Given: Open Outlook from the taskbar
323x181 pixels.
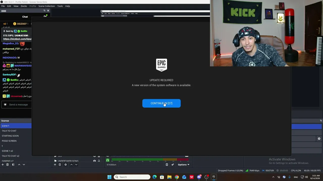Looking at the screenshot, I should pos(184,177).
